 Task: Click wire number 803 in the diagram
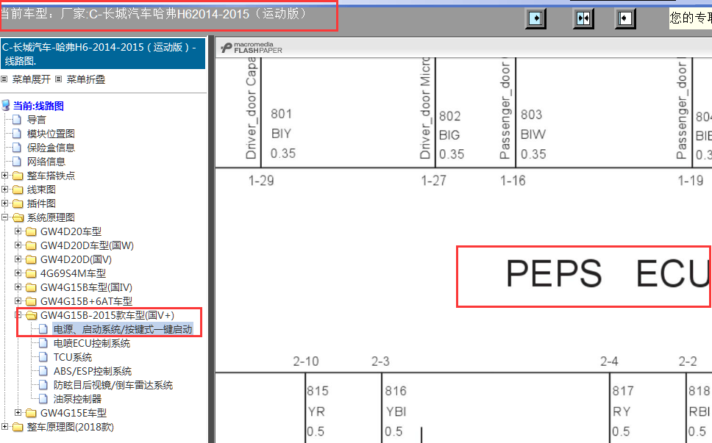(531, 115)
